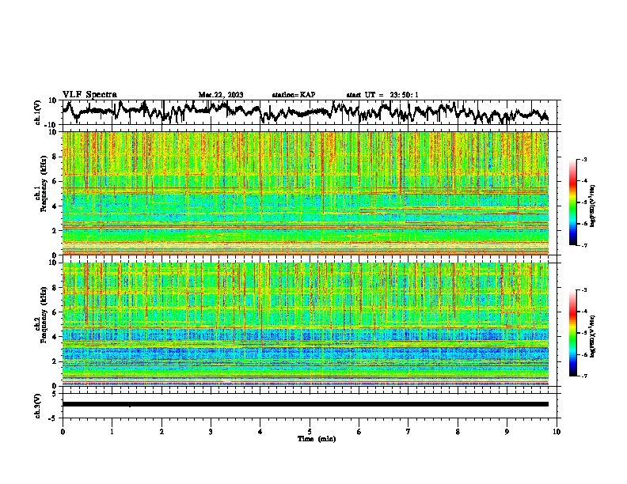
Task: Click the ch.1 voltage waveform trace
Action: click(305, 112)
